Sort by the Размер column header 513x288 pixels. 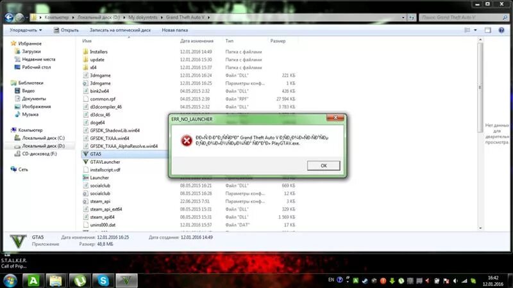point(278,41)
